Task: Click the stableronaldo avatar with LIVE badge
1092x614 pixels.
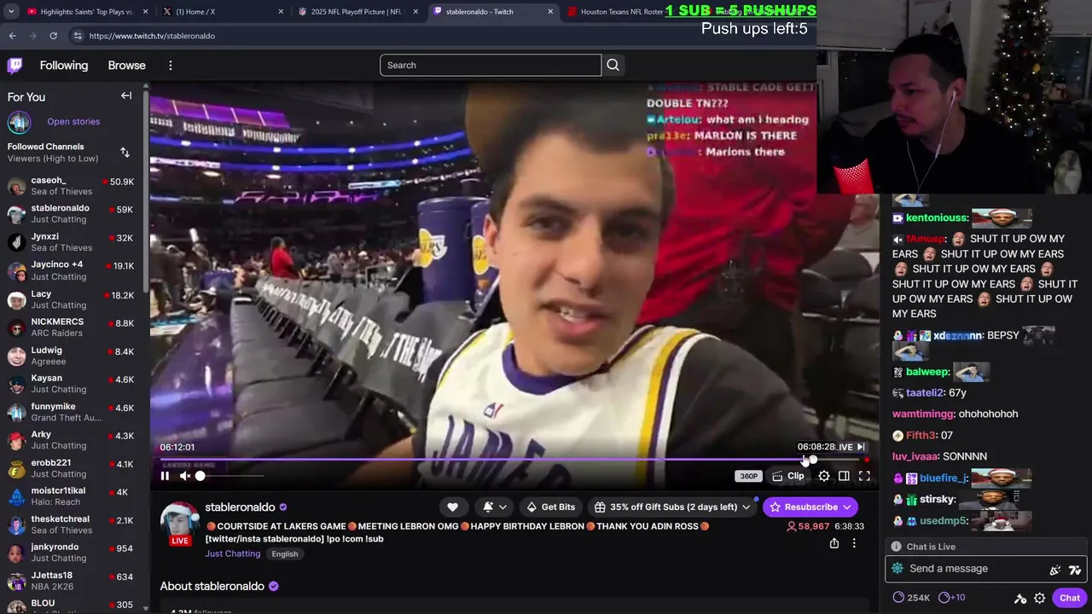Action: pyautogui.click(x=179, y=522)
